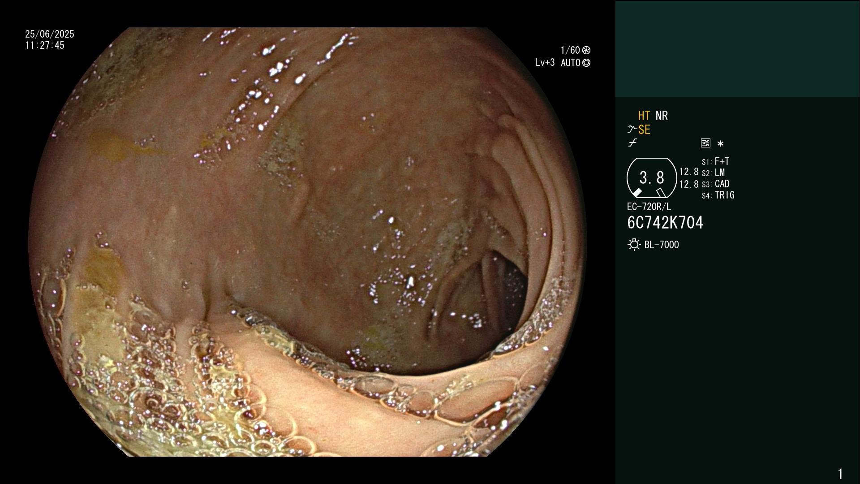Click the S4 switch label TRIG
860x484 pixels.
click(x=725, y=195)
